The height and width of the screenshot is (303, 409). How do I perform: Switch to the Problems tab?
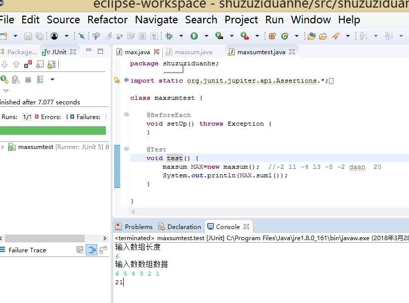click(134, 227)
